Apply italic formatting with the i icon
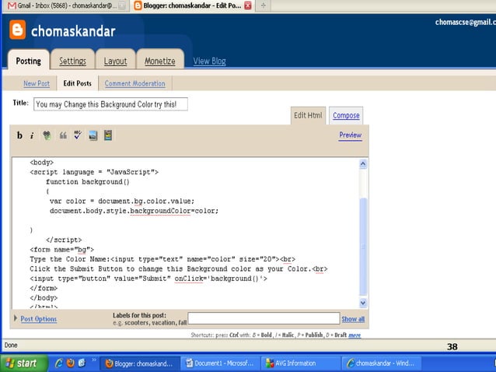496x372 pixels. (x=32, y=136)
